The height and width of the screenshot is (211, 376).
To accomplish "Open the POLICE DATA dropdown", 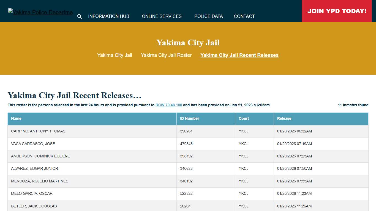I will pyautogui.click(x=208, y=16).
